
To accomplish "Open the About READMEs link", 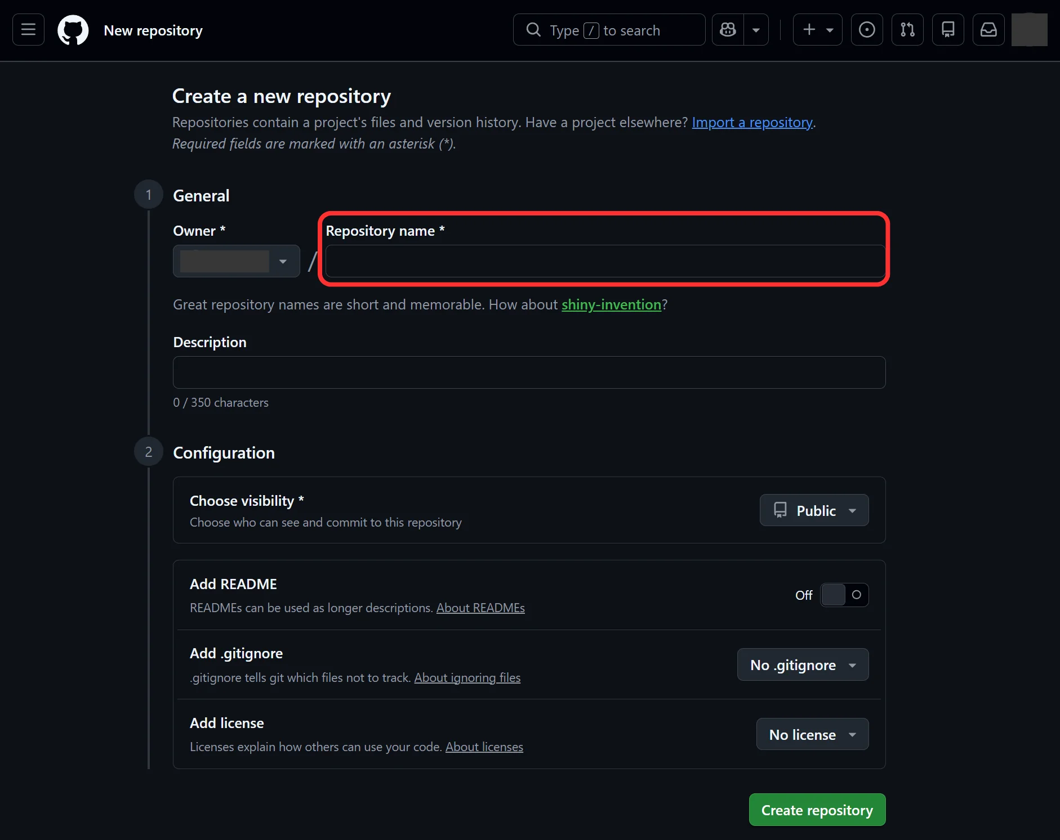I will pos(480,608).
